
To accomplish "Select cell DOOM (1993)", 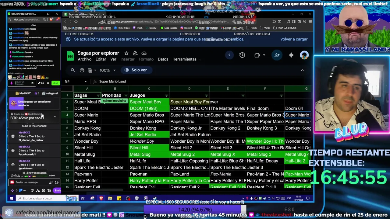I will click(149, 108).
